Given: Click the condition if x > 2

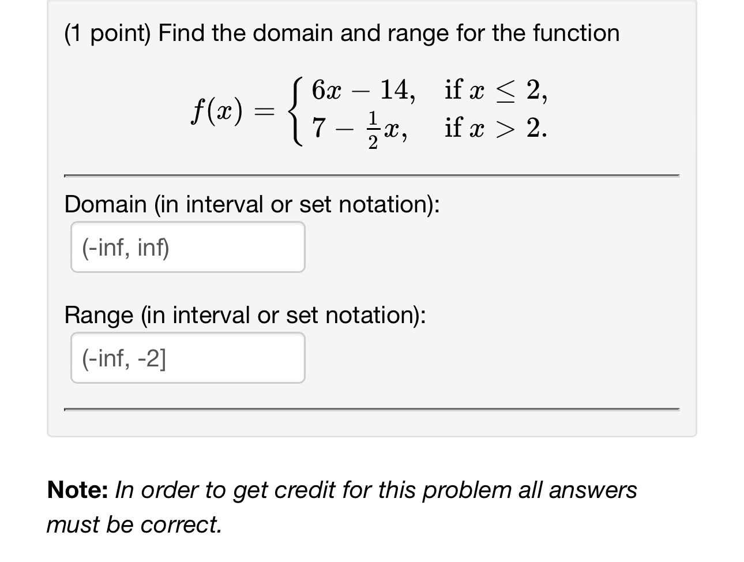Looking at the screenshot, I should click(x=494, y=128).
